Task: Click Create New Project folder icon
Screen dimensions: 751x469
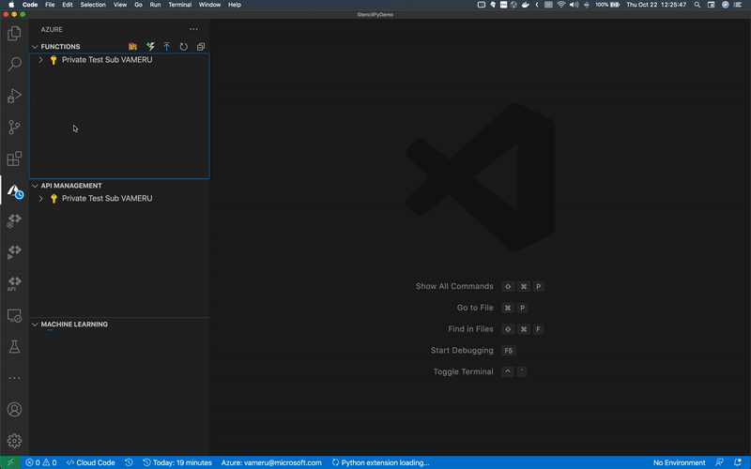Action: coord(132,46)
